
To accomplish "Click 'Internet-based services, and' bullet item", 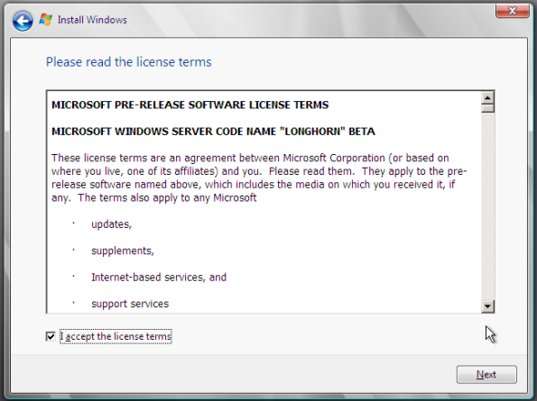I will point(159,278).
